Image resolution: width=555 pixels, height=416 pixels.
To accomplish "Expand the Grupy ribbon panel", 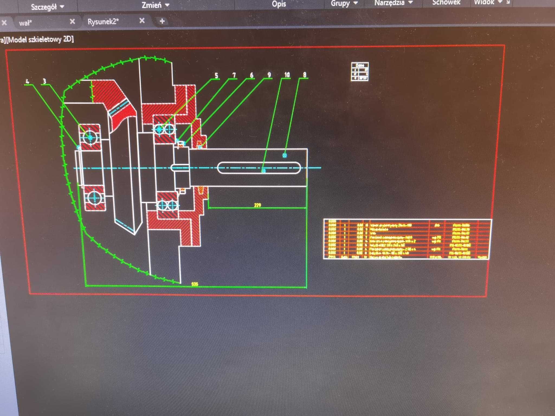I will click(x=344, y=4).
